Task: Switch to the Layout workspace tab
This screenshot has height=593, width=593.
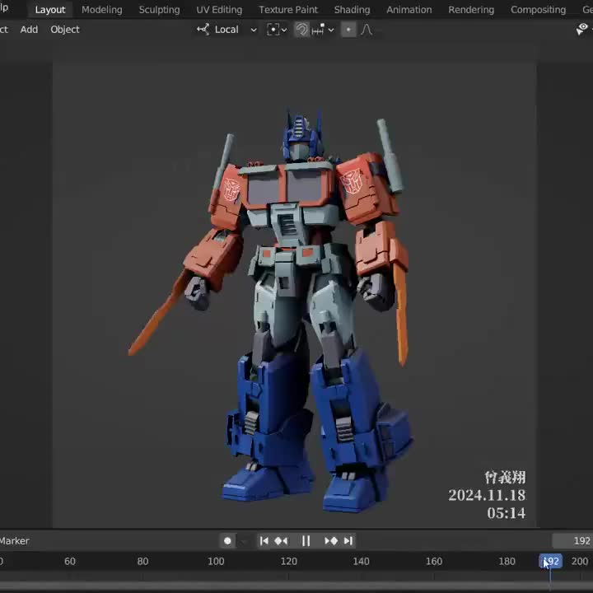Action: point(50,10)
